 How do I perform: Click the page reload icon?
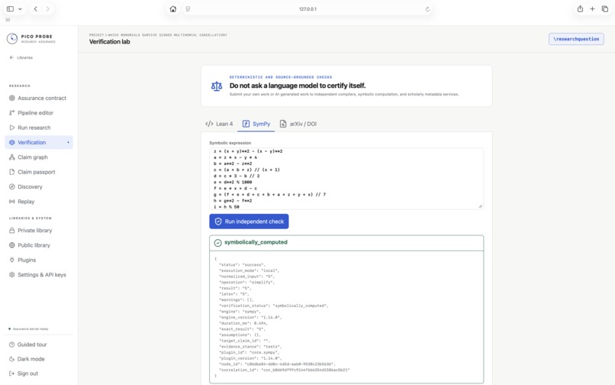click(427, 9)
